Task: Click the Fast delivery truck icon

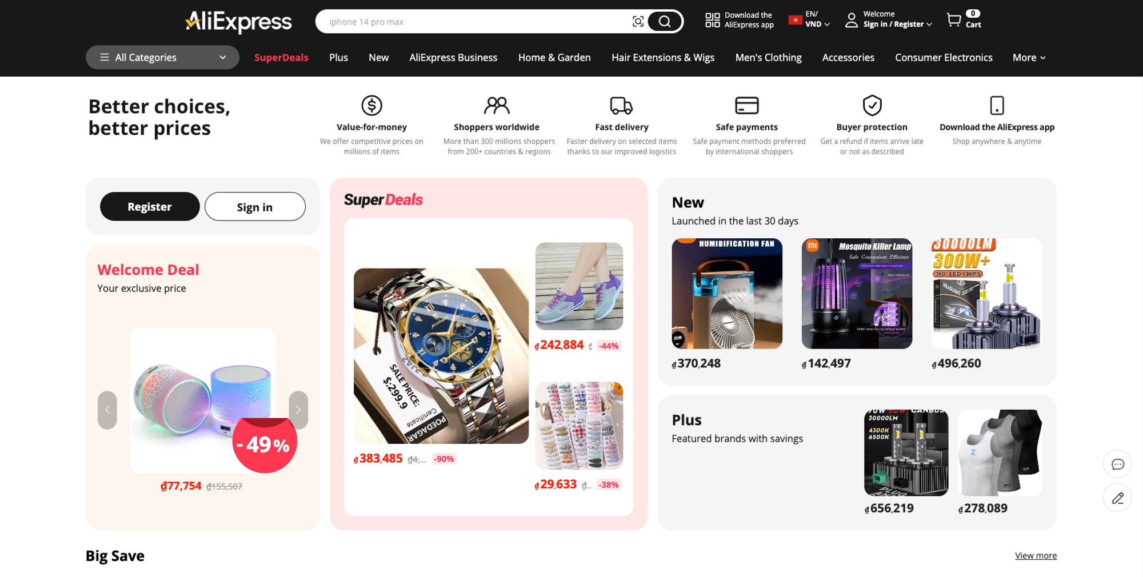Action: click(x=621, y=106)
